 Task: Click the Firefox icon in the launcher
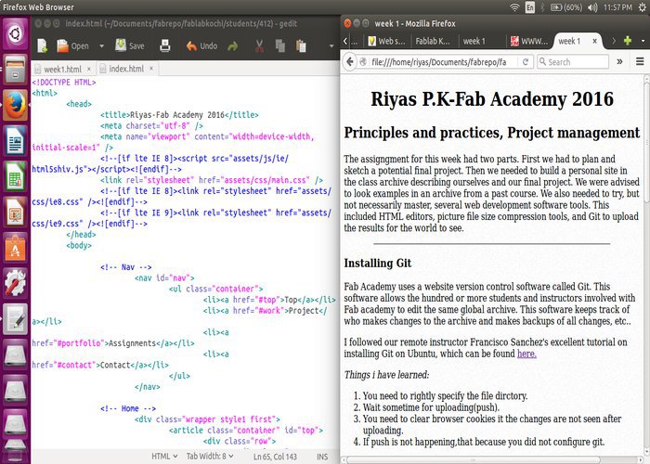point(16,105)
